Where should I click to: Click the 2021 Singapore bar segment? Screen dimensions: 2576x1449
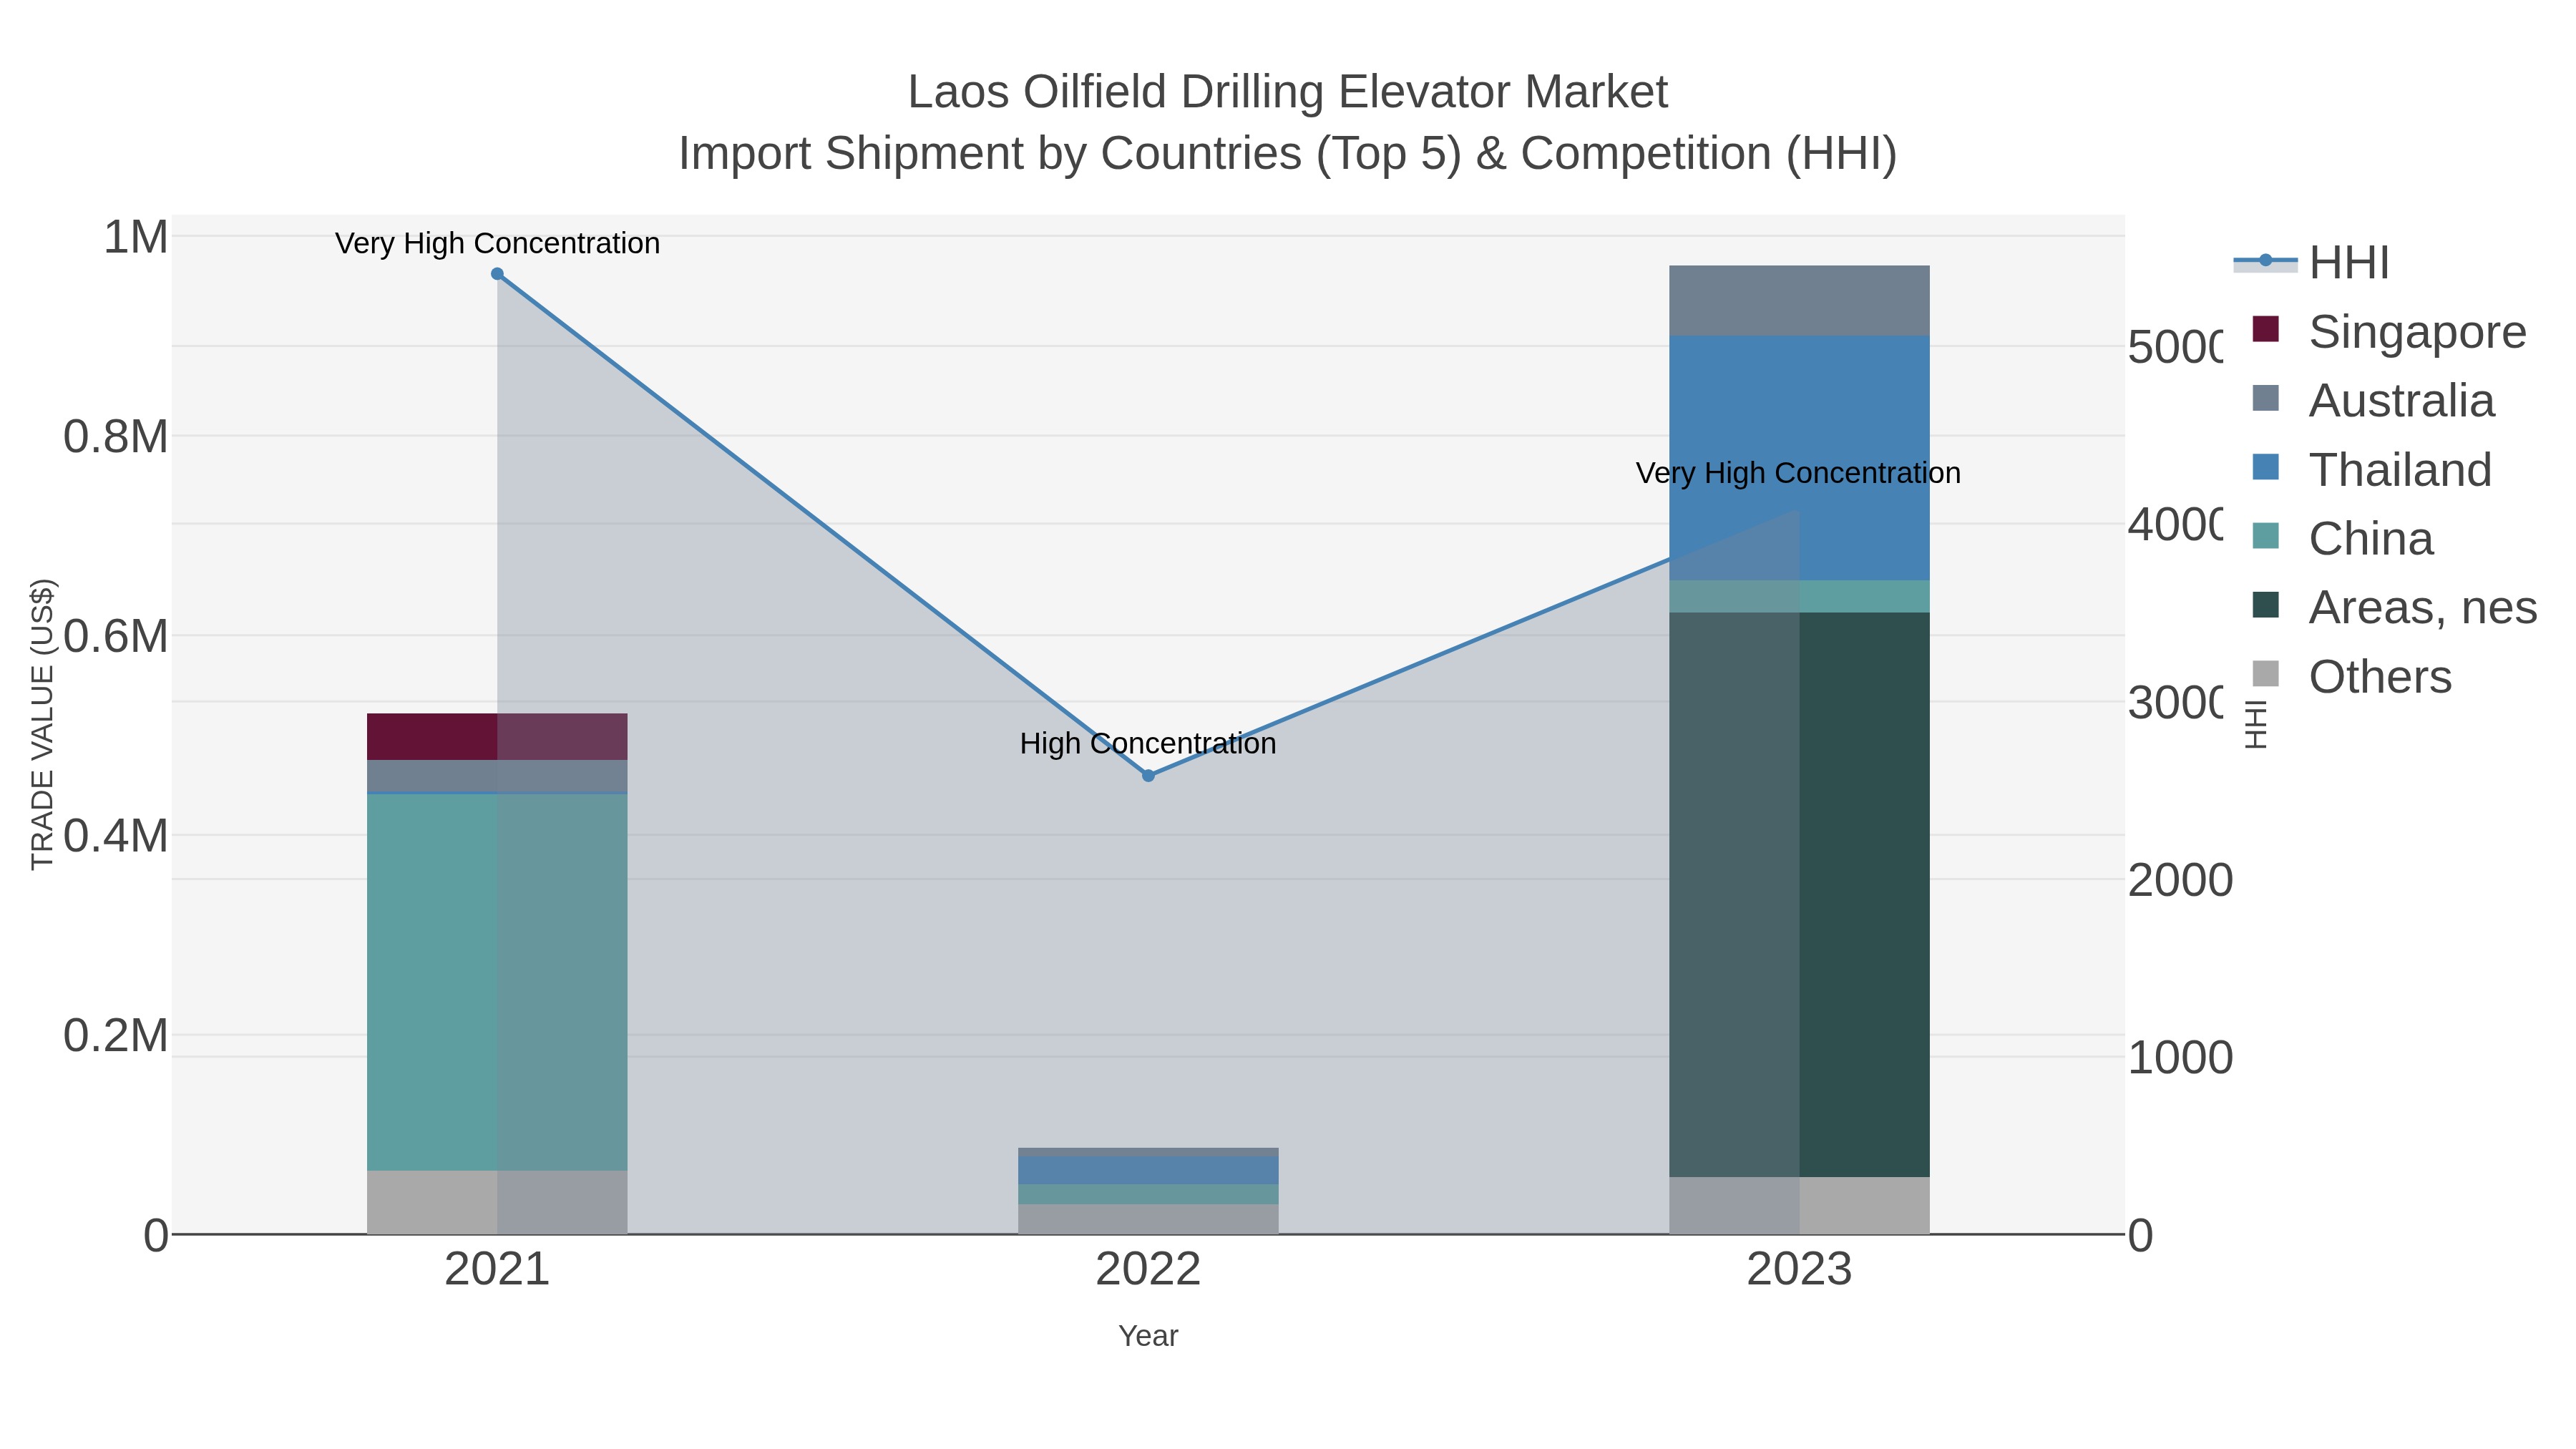coord(497,737)
